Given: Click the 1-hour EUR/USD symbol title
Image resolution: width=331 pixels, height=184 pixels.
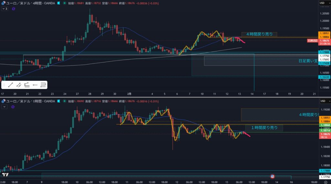Looking at the screenshot, I should tap(29, 101).
